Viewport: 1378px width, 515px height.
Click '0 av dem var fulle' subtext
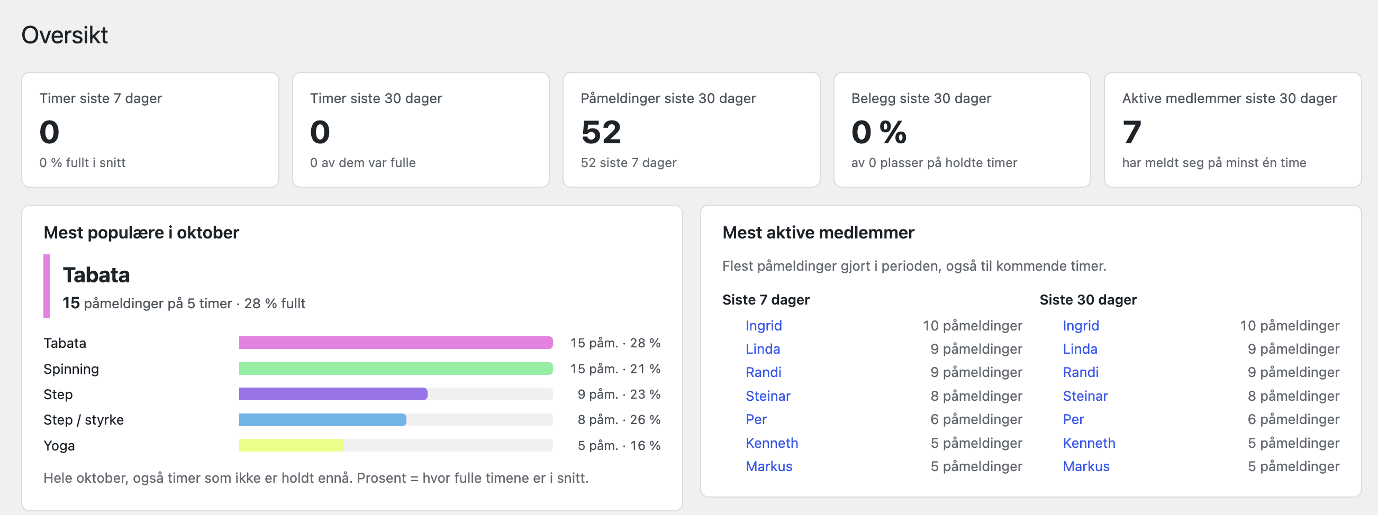362,163
